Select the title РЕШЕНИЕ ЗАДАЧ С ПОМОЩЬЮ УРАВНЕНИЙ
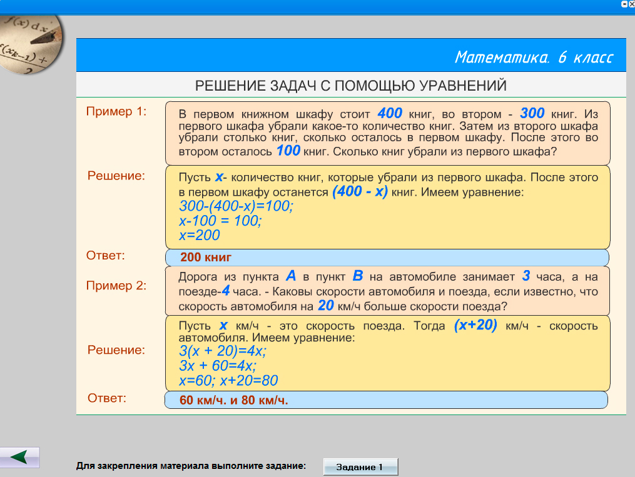The image size is (635, 477). (x=351, y=86)
